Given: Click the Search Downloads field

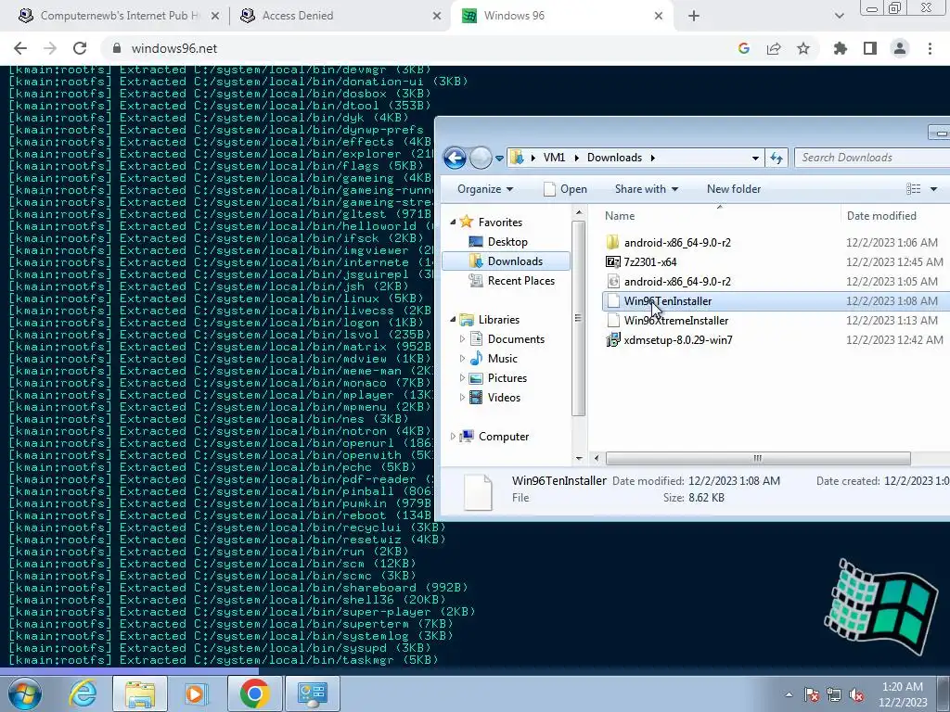Looking at the screenshot, I should coord(872,158).
